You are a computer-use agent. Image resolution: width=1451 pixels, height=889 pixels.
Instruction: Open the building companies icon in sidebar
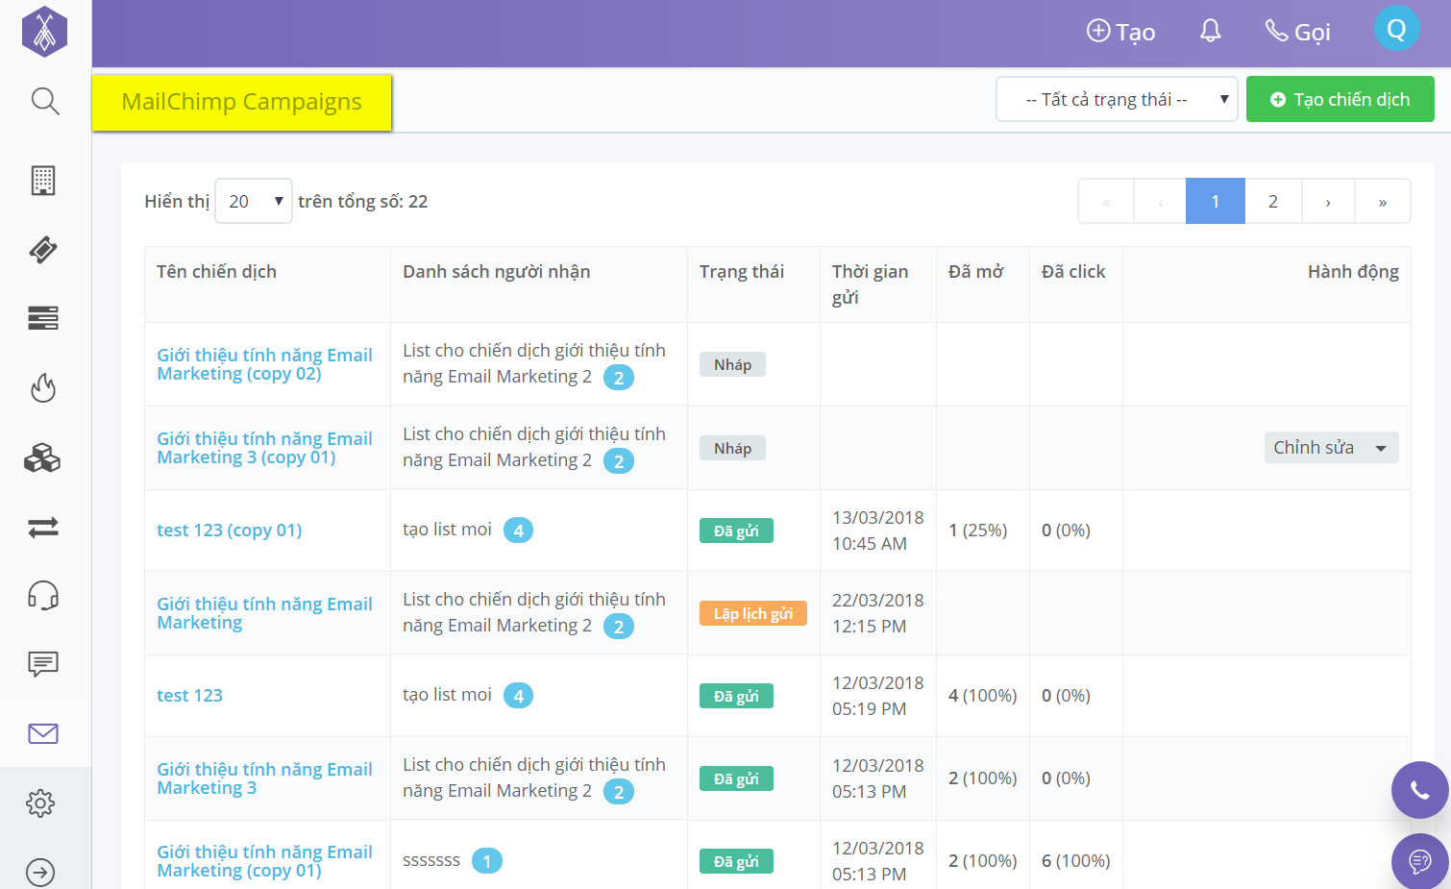click(x=43, y=180)
